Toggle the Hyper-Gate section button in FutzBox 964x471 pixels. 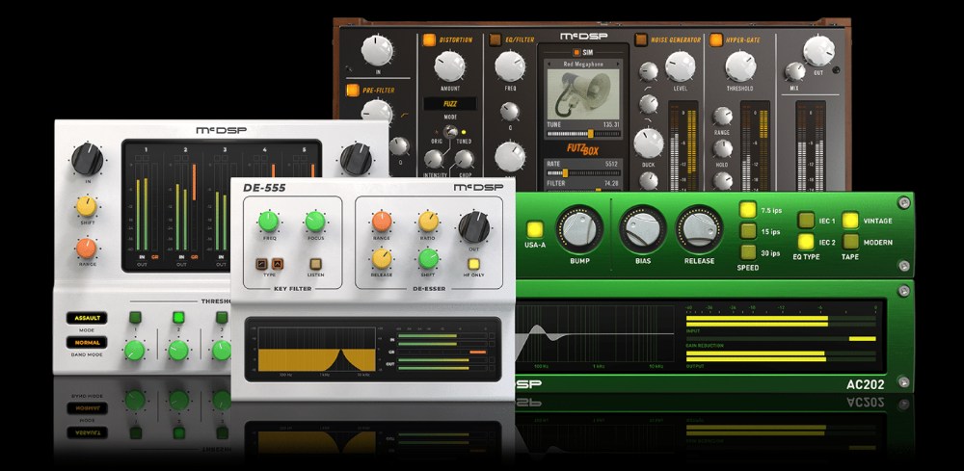pos(715,39)
